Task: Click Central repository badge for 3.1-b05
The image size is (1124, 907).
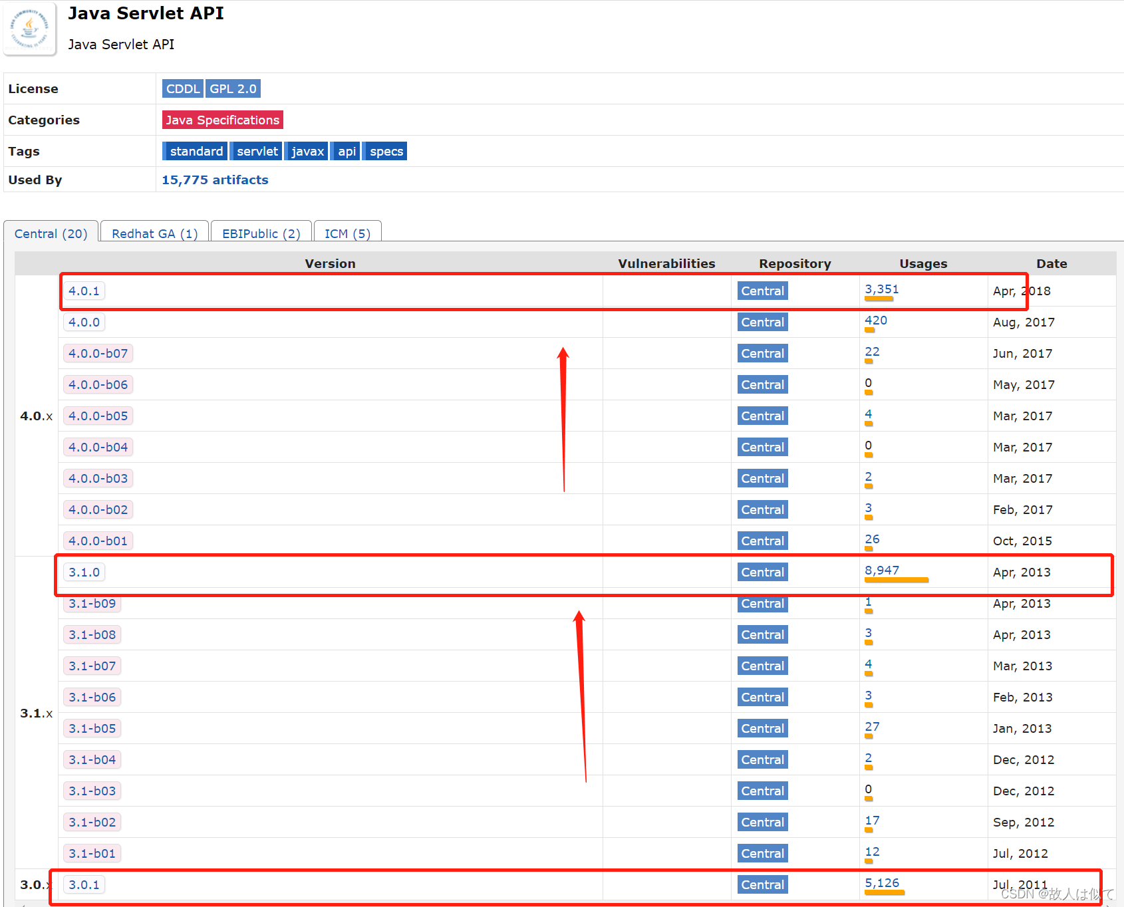Action: pos(763,728)
